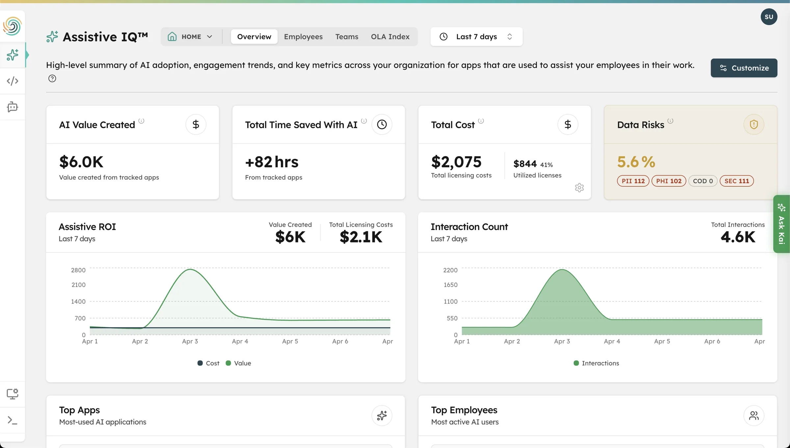790x448 pixels.
Task: Switch to the OLA Index tab
Action: click(x=390, y=37)
